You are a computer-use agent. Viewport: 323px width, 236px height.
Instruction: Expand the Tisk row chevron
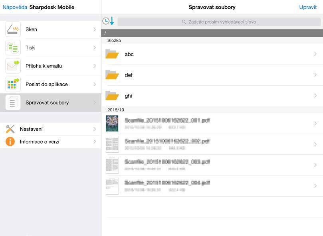[x=95, y=47]
